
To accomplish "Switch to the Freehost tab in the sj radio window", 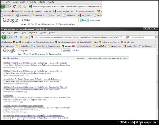I will [x=8, y=15].
